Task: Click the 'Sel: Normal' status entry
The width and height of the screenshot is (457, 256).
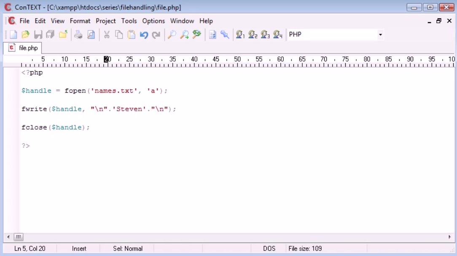Action: tap(128, 249)
